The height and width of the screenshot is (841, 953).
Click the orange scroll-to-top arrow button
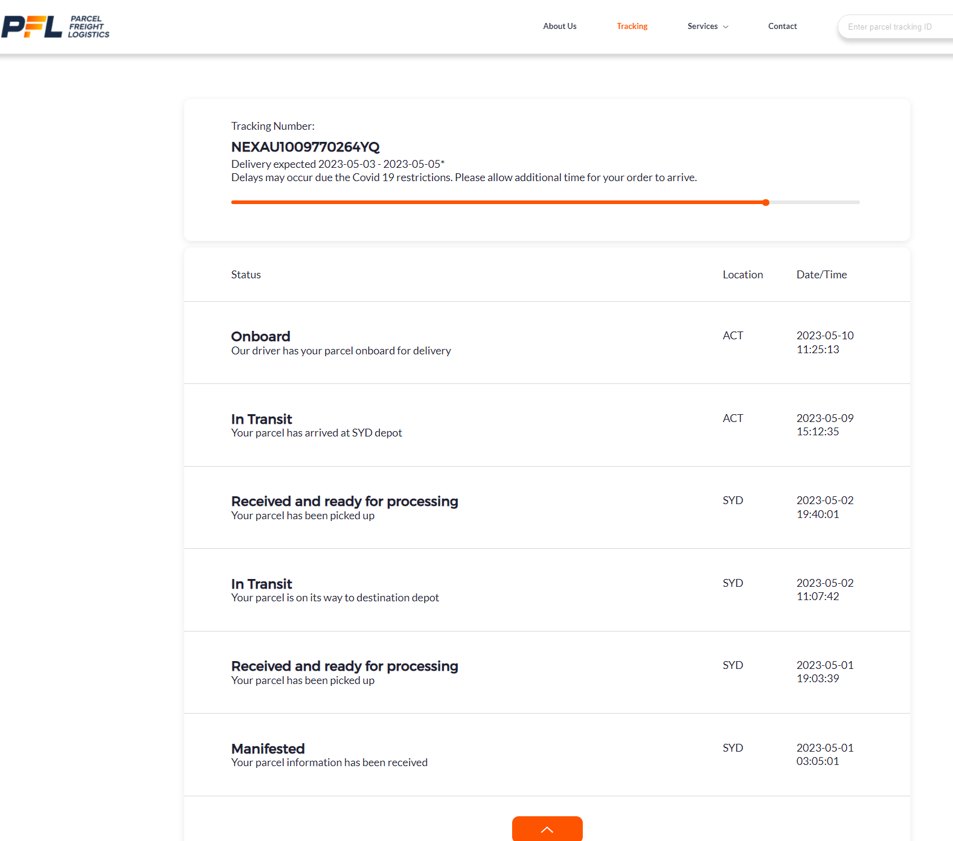547,829
